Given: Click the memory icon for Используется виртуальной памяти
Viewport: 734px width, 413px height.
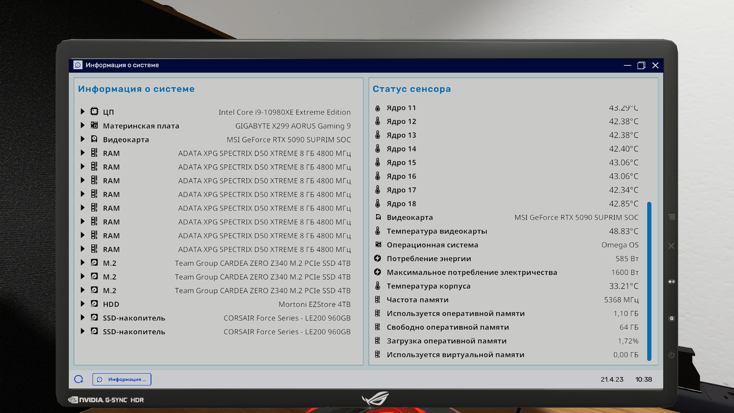Looking at the screenshot, I should [378, 354].
